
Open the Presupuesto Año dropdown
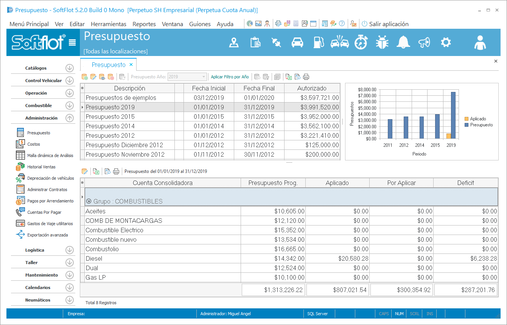click(204, 77)
